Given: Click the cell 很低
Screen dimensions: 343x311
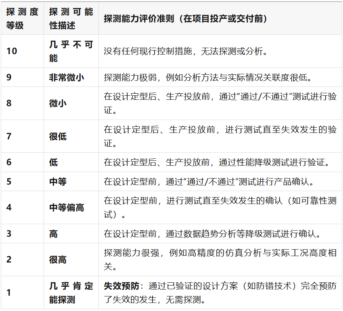Looking at the screenshot, I should (71, 136).
